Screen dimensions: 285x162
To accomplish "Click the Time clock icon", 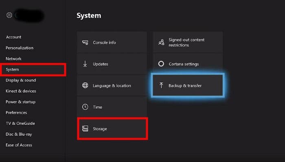I will 85,107.
